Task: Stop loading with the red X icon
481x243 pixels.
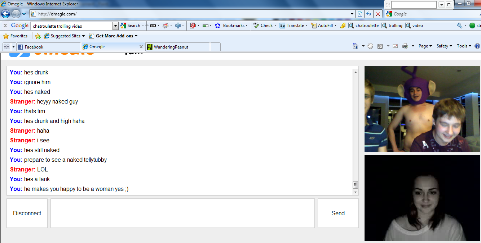Action: (x=378, y=14)
